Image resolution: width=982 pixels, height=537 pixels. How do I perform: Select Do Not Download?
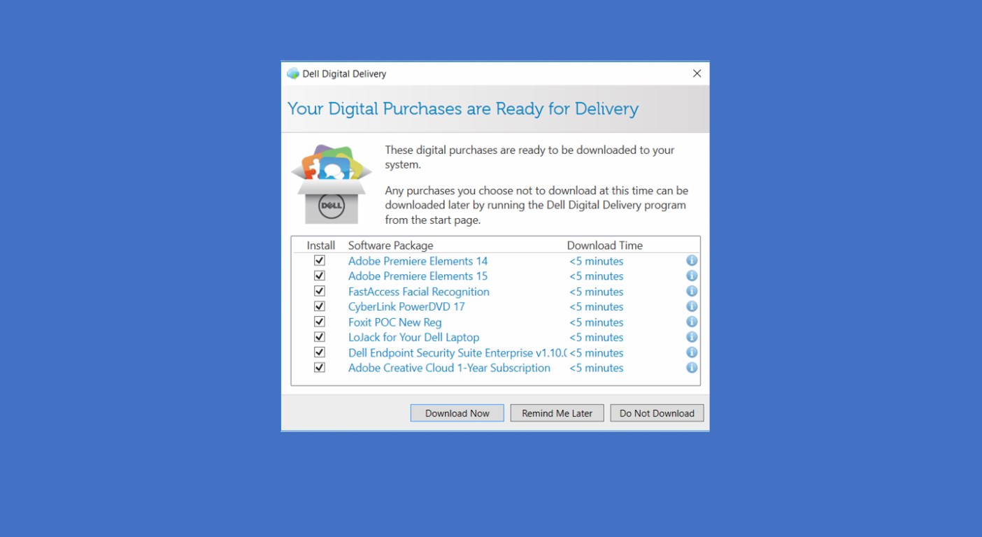click(657, 413)
